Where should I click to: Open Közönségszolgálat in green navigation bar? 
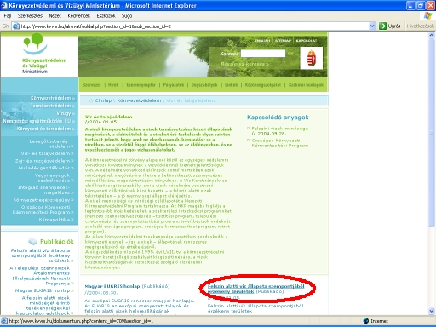pyautogui.click(x=263, y=85)
